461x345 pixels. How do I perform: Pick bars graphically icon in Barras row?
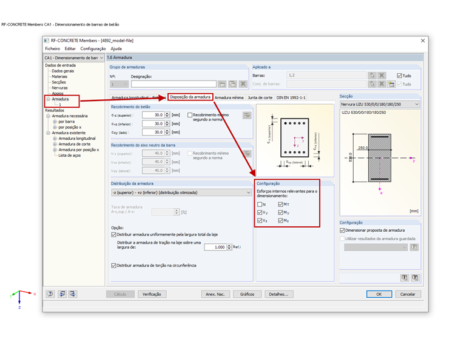[x=372, y=76]
